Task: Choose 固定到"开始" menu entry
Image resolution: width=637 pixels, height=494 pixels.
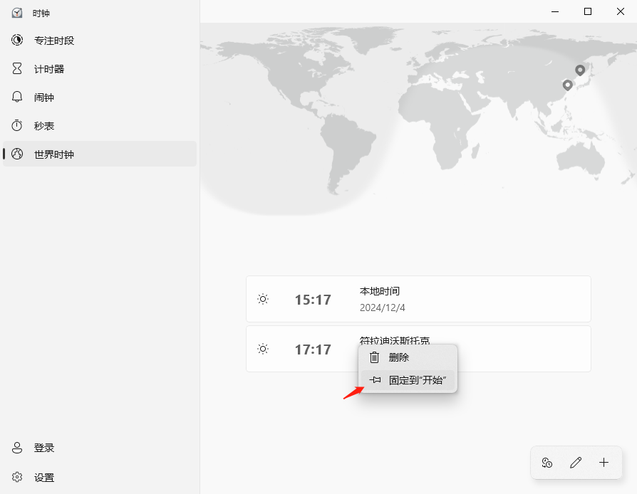Action: tap(417, 380)
